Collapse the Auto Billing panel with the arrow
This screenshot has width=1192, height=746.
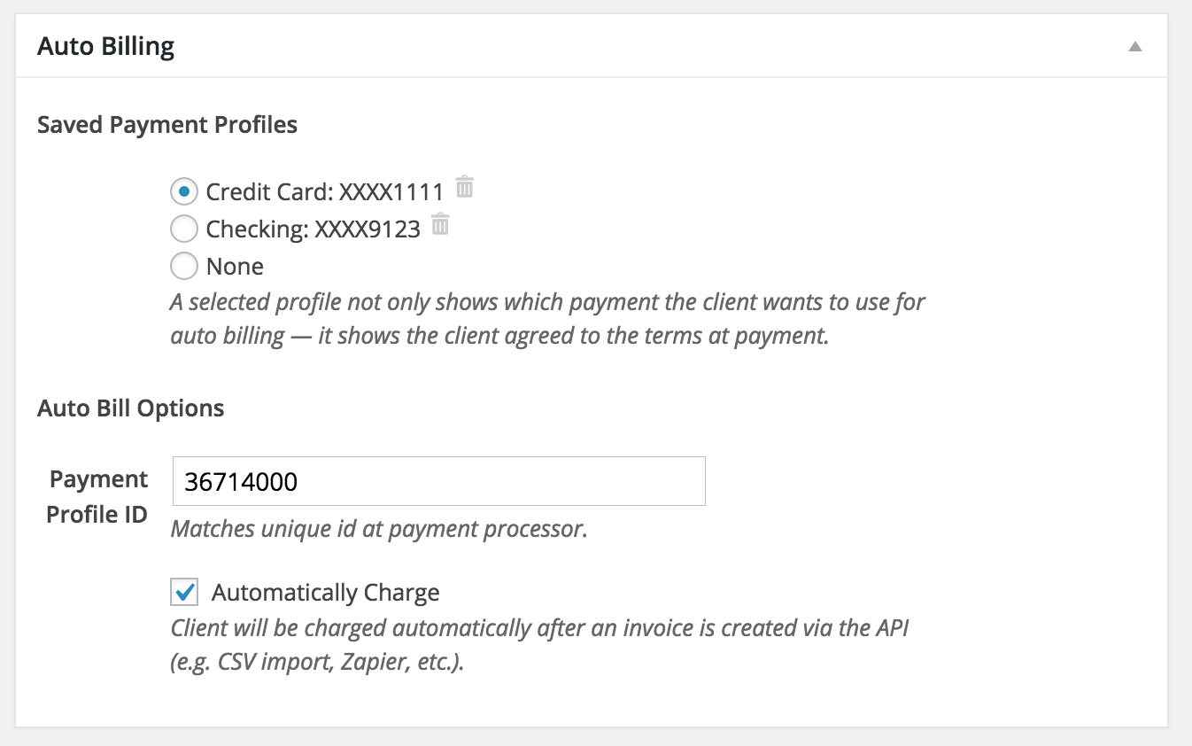[1134, 47]
